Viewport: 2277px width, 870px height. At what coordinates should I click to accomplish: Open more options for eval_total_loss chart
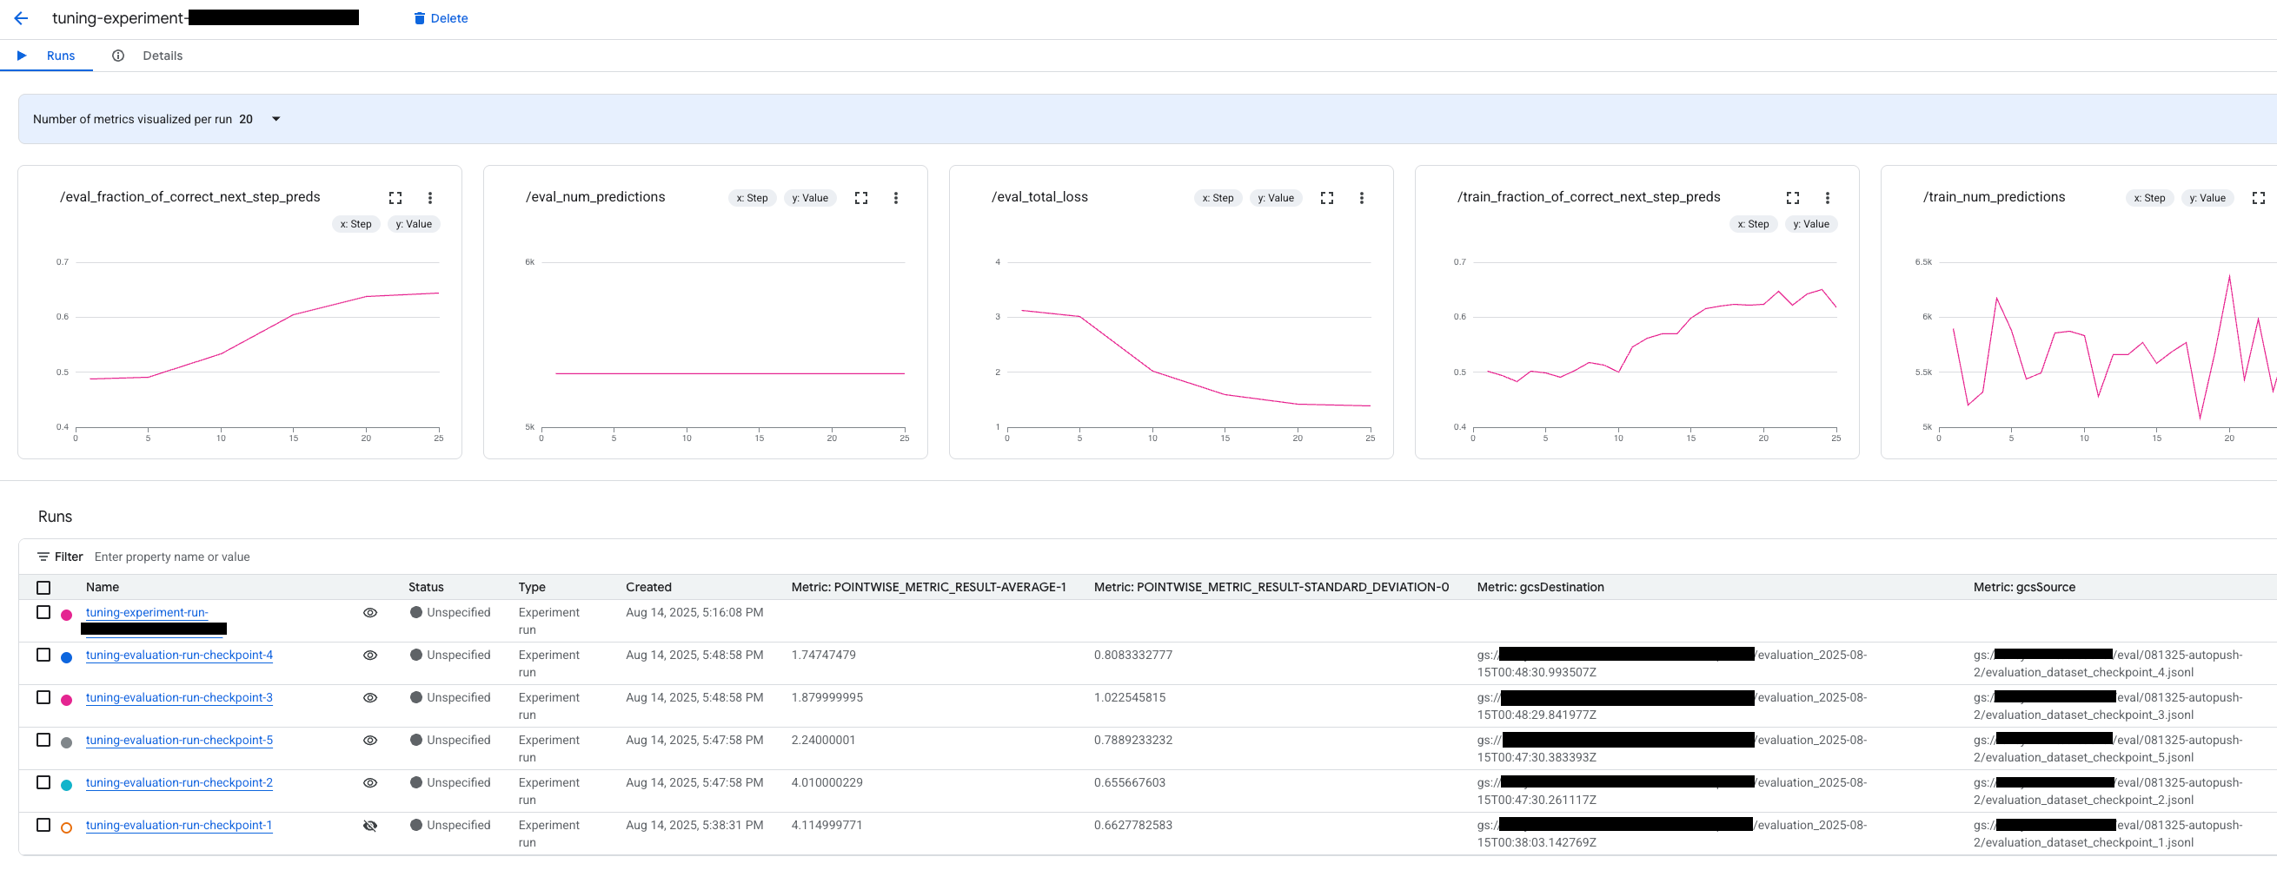(x=1361, y=198)
